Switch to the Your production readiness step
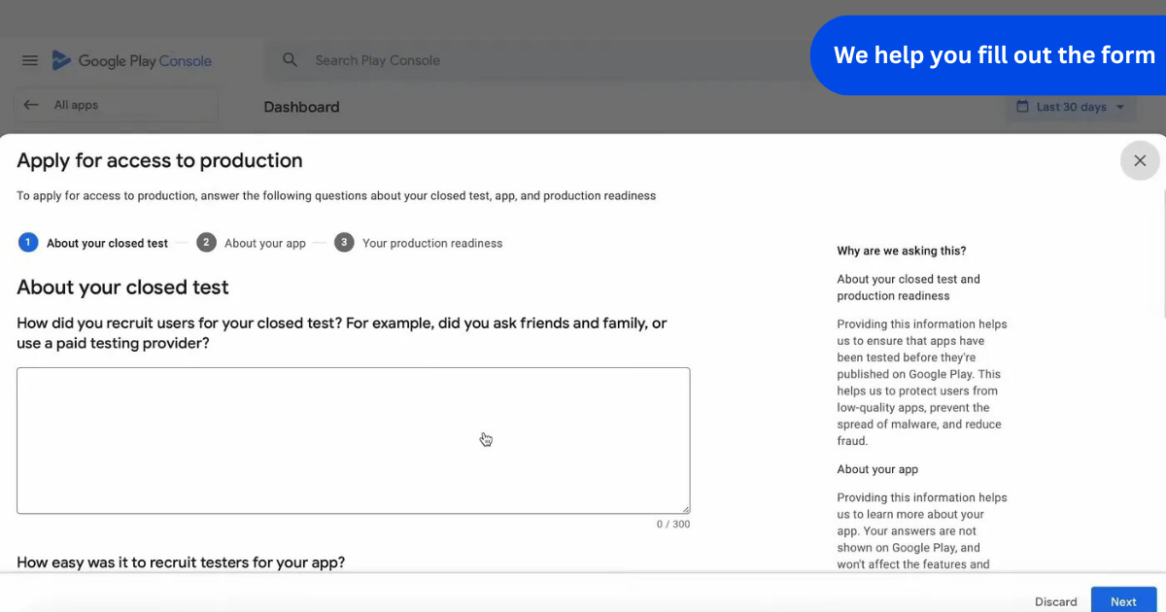Viewport: 1166px width, 612px height. point(431,242)
